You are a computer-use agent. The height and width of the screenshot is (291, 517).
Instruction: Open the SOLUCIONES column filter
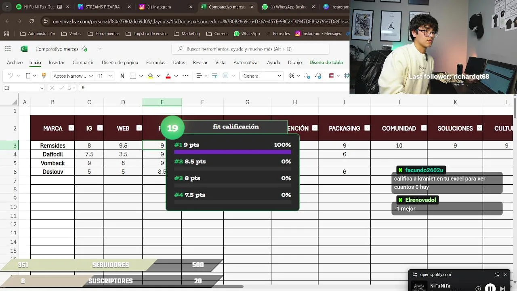(479, 128)
